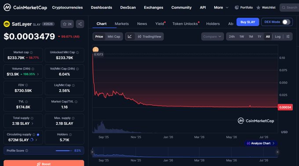The image size is (299, 166).
Task: Select the line chart type icon
Action: (x=130, y=36)
